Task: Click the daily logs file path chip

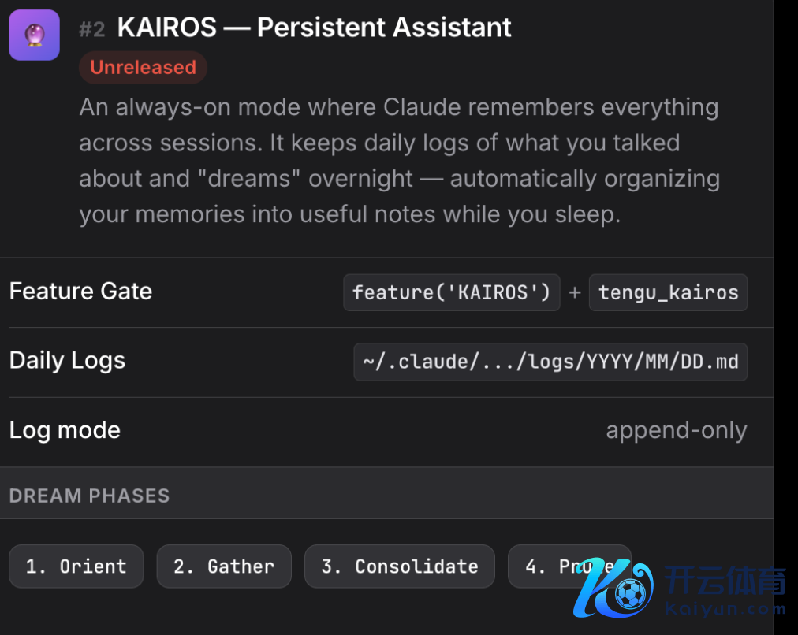Action: pos(550,362)
